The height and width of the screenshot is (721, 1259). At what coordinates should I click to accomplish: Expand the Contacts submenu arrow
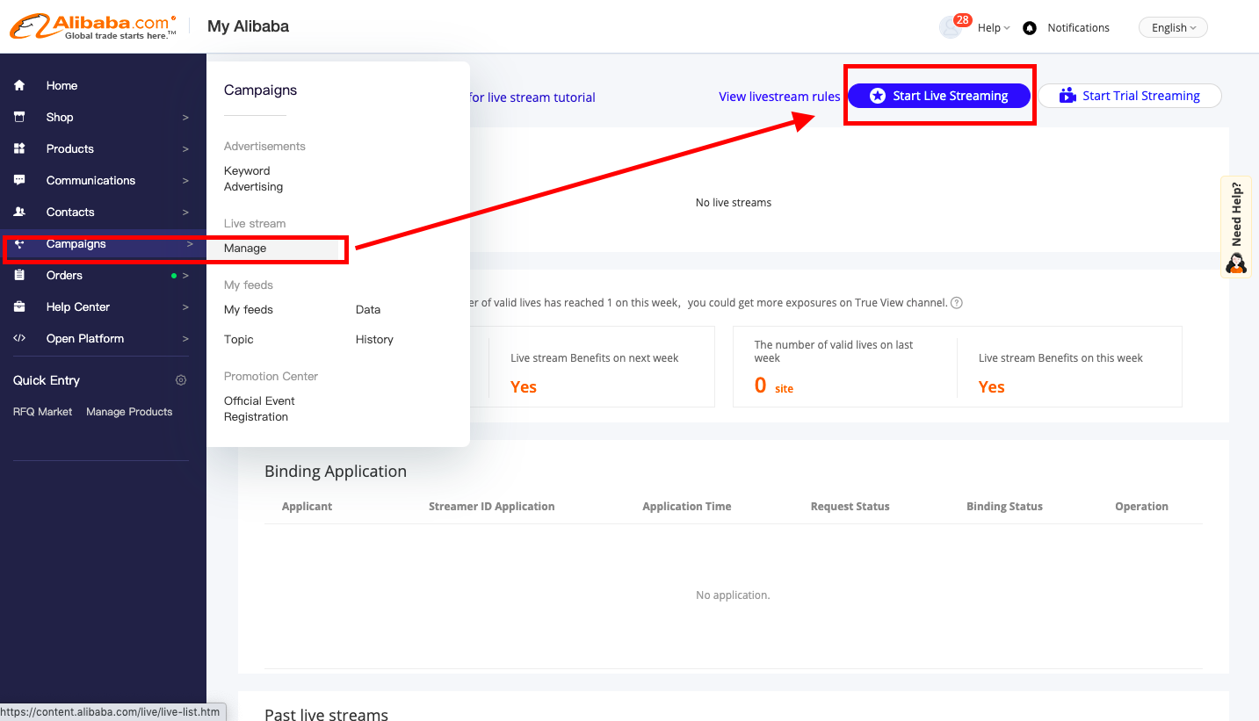185,212
